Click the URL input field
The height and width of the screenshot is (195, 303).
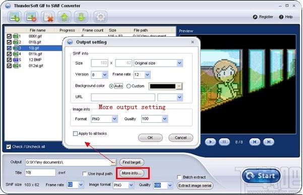[x=123, y=97]
